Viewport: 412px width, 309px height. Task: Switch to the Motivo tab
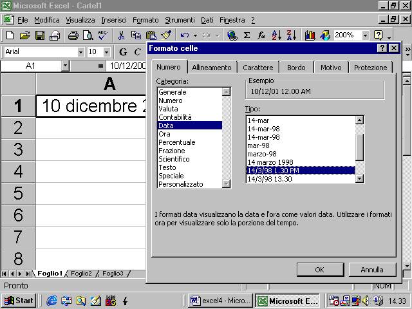coord(331,68)
